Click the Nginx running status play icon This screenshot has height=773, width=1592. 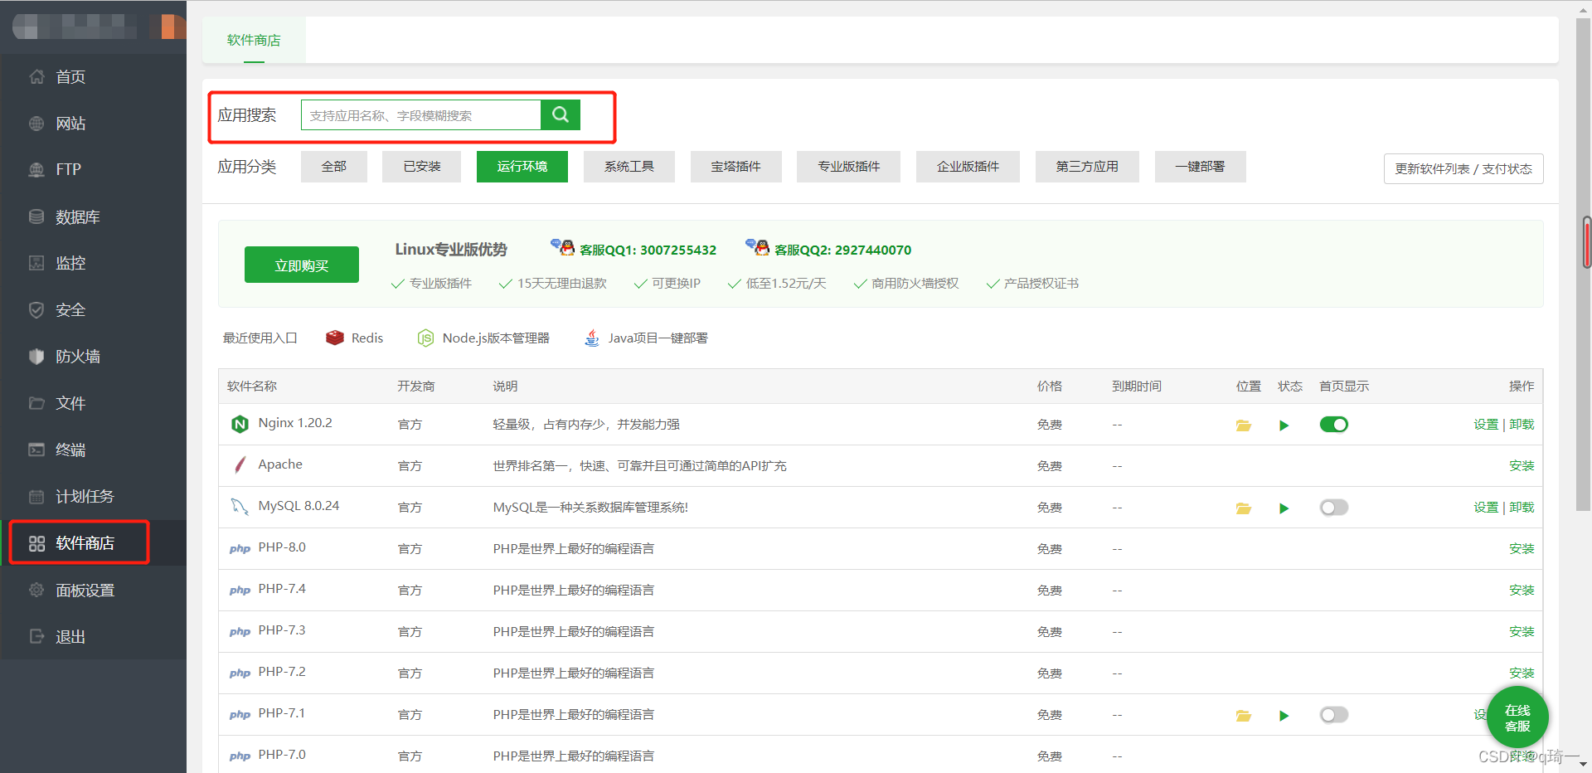[1284, 425]
